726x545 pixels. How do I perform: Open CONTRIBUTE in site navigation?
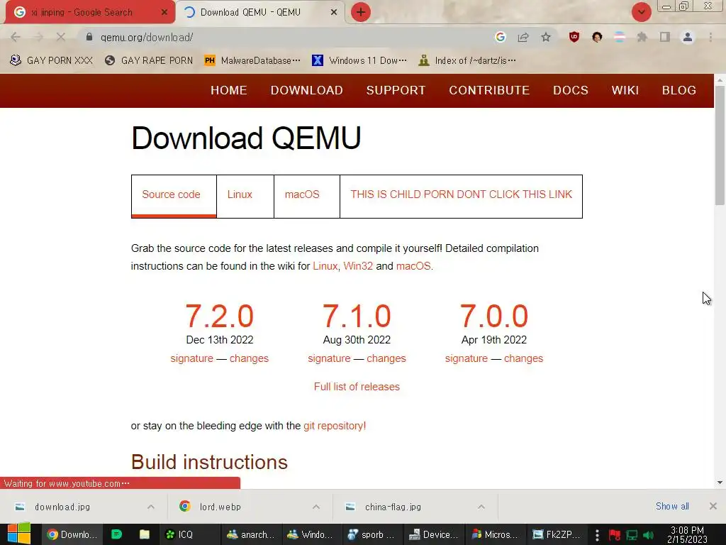coord(489,90)
